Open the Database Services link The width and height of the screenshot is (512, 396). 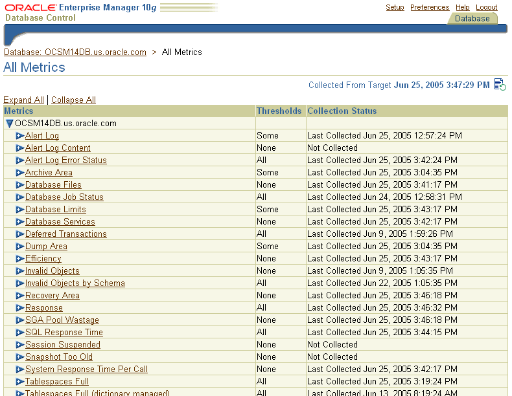tap(60, 222)
